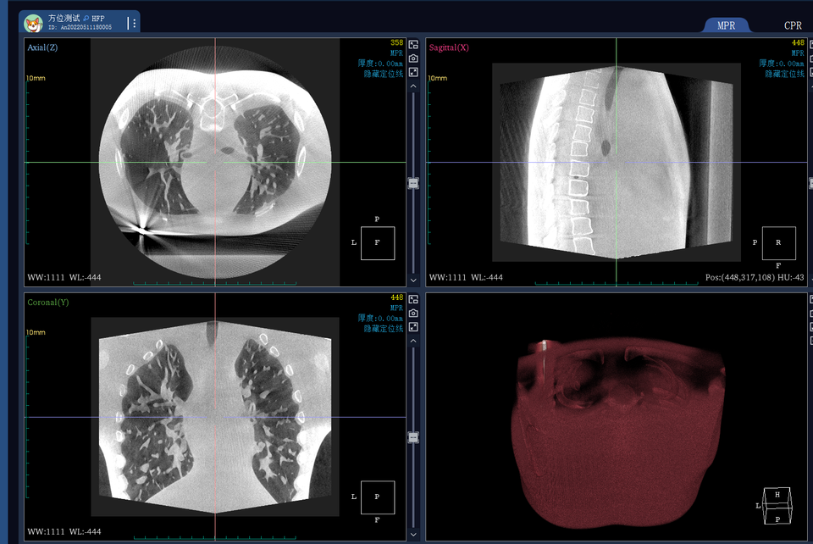Switch to the CPR tab
The image size is (813, 544).
[793, 25]
